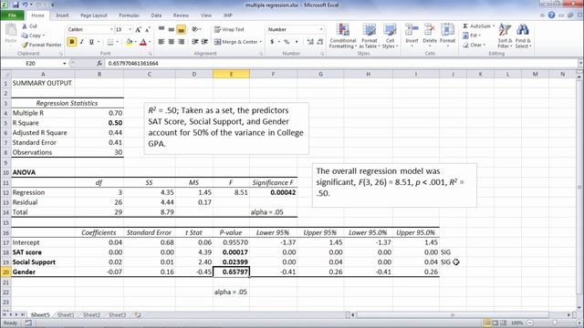Select Top Align icon
584x328 pixels.
(x=162, y=29)
